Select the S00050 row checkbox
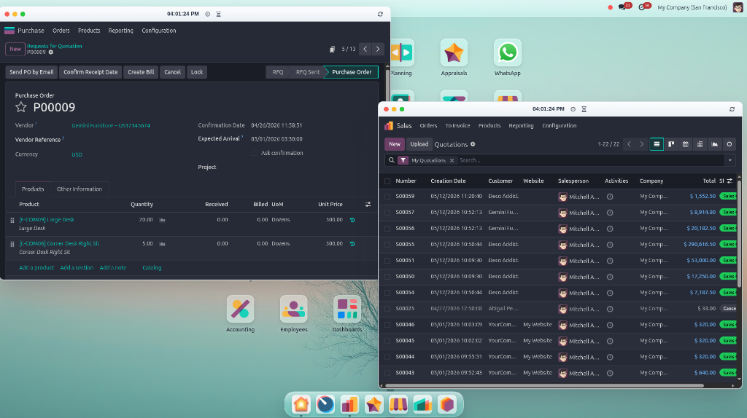The image size is (747, 418). point(387,277)
